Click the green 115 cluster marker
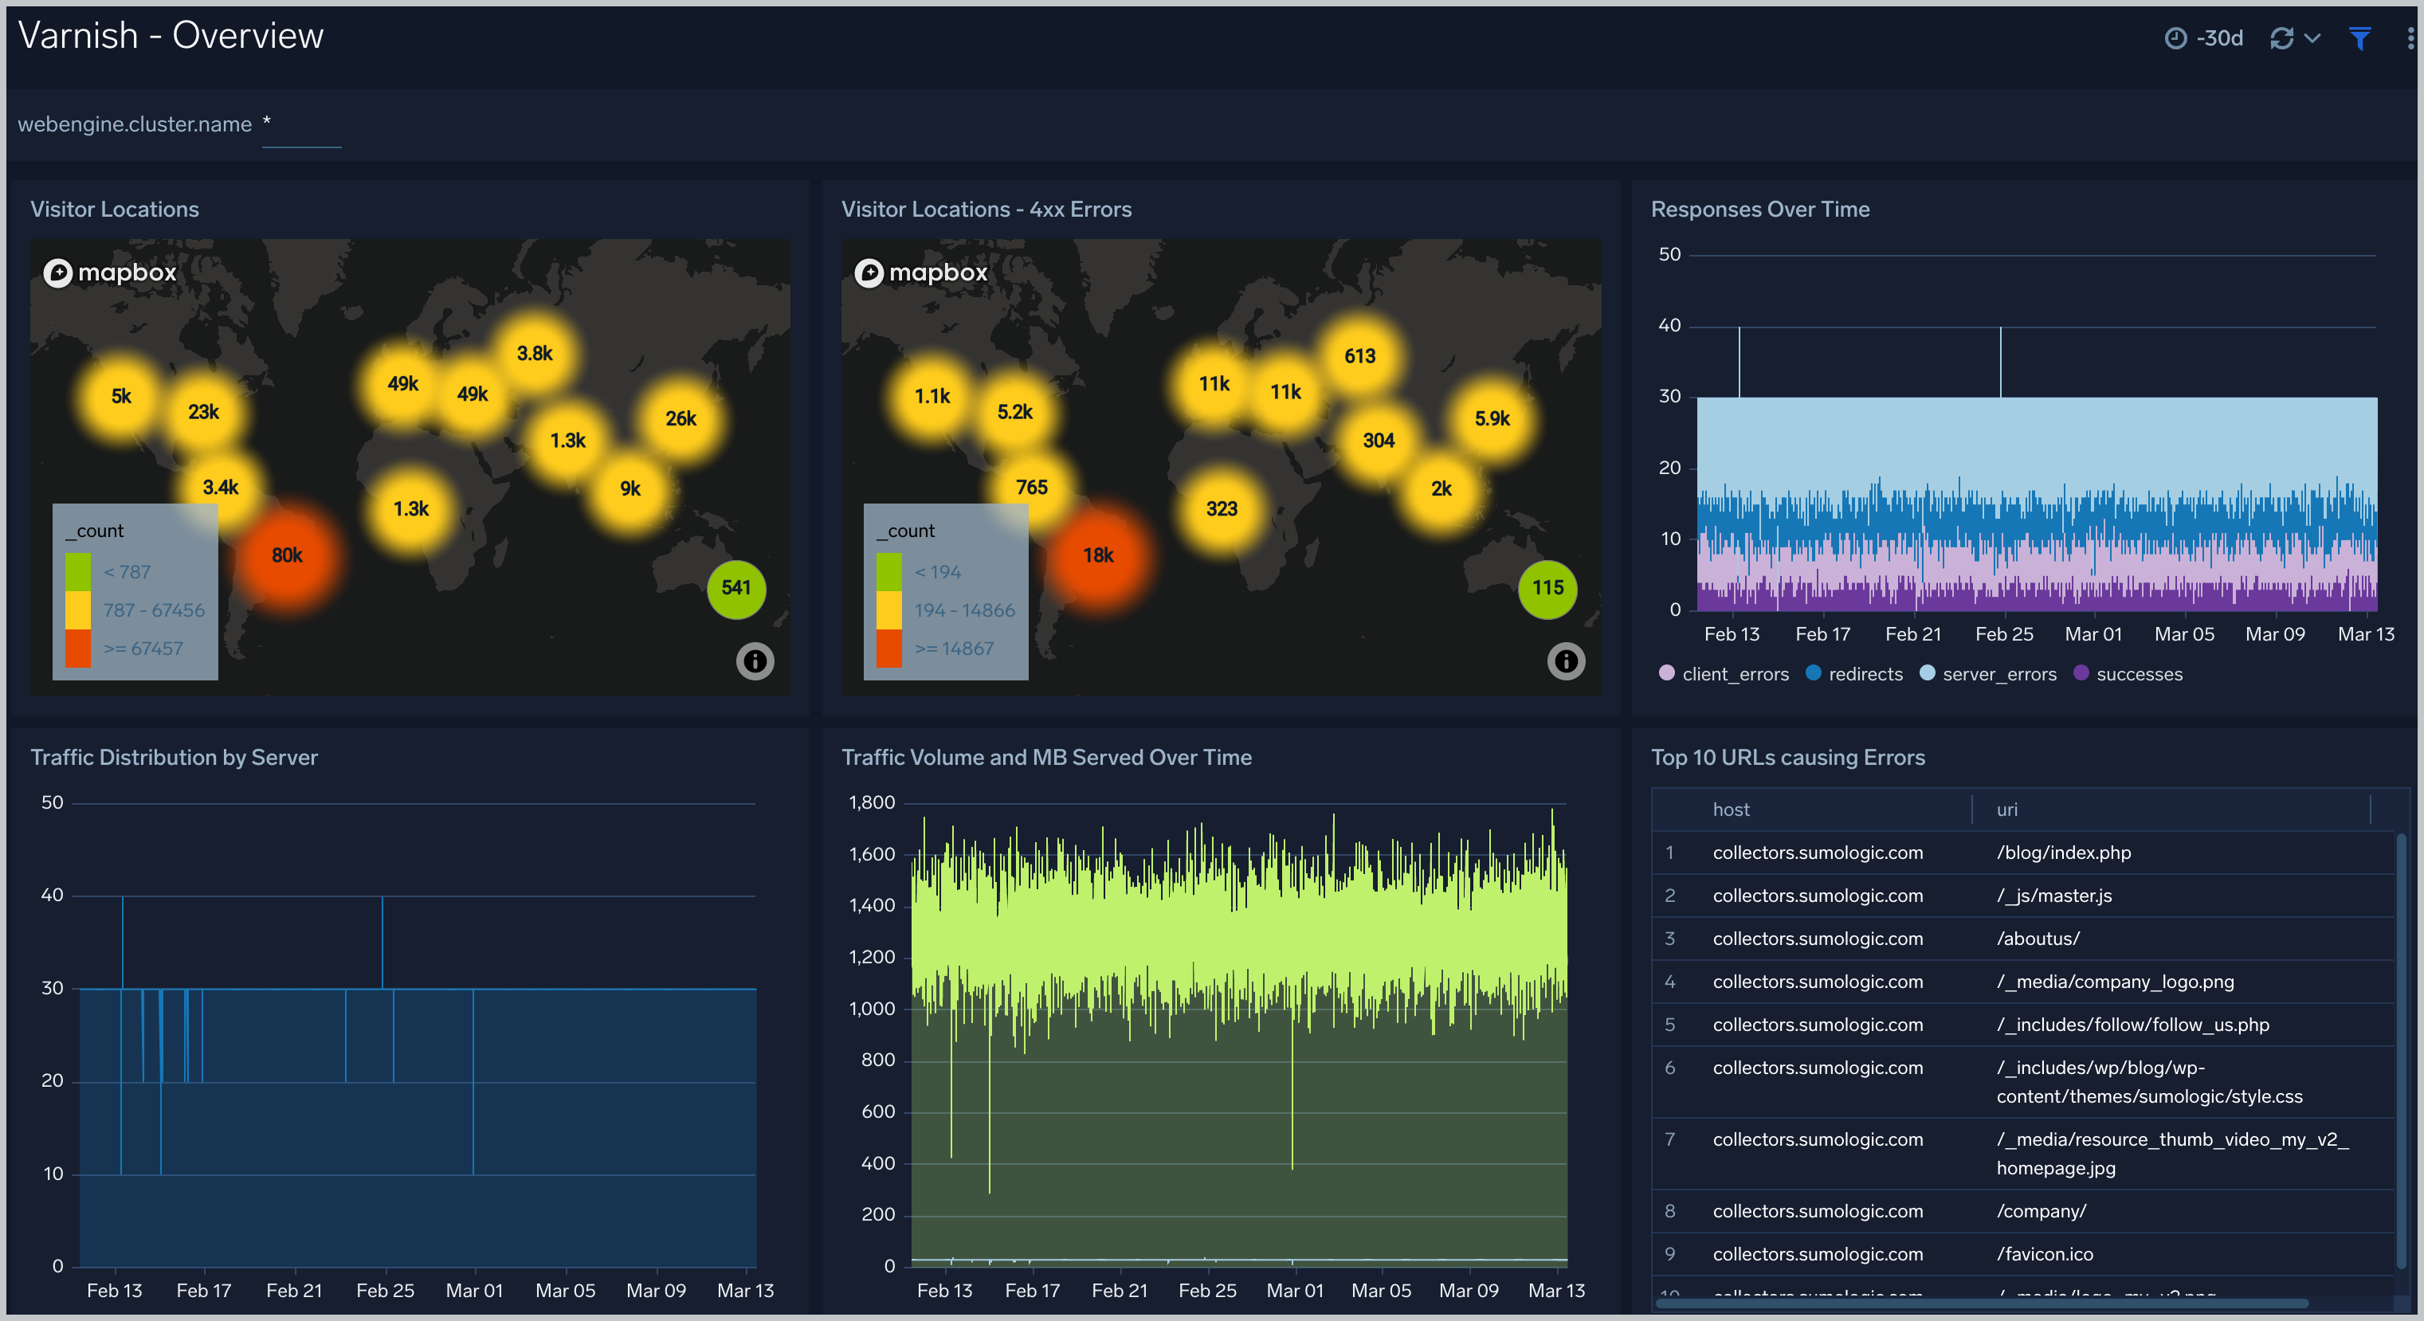This screenshot has height=1321, width=2424. [1547, 589]
